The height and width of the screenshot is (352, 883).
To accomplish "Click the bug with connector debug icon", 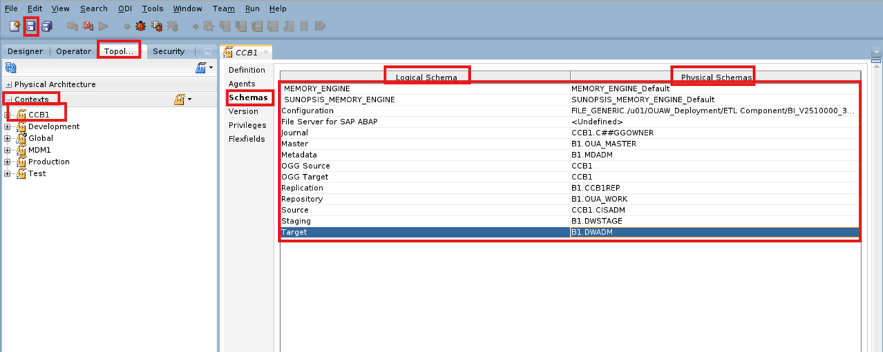I will [157, 26].
